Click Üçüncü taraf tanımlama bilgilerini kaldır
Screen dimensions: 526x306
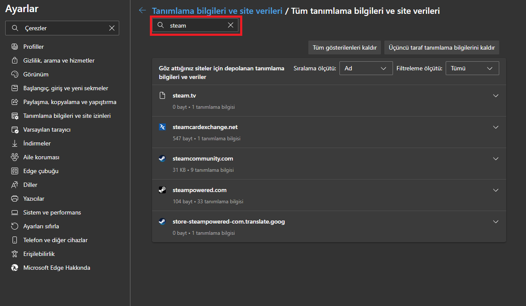tap(441, 48)
